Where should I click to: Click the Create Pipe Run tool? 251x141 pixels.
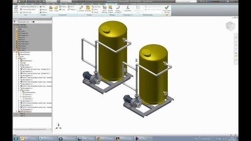[16, 9]
